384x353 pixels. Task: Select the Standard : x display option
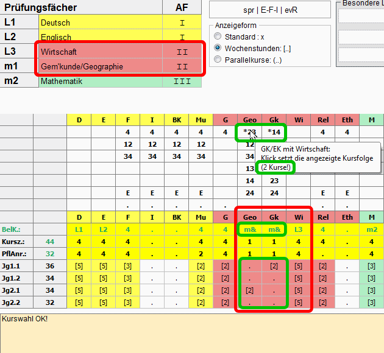(x=218, y=37)
